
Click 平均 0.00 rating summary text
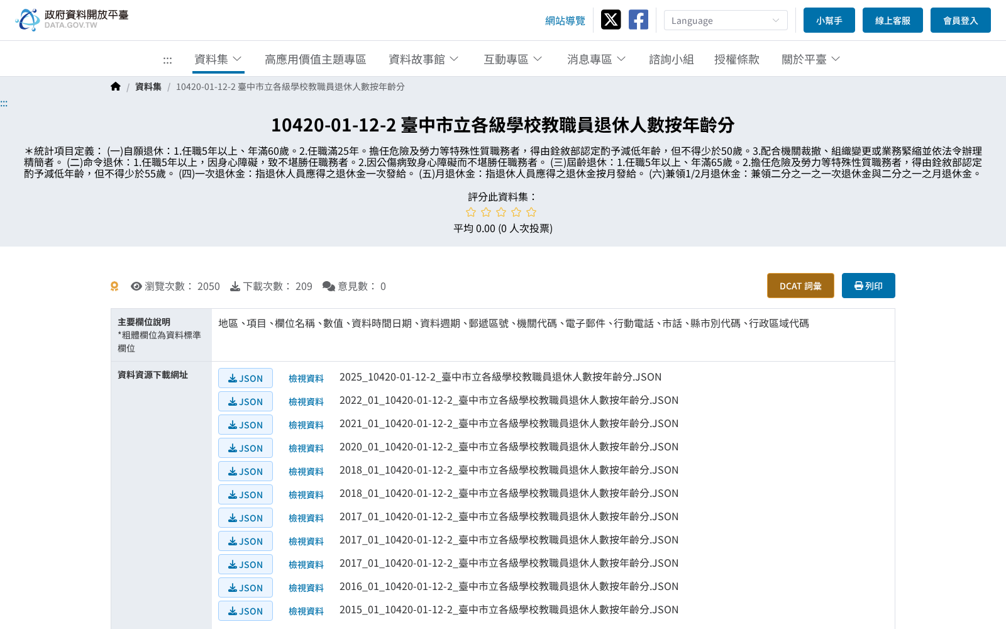click(x=503, y=228)
